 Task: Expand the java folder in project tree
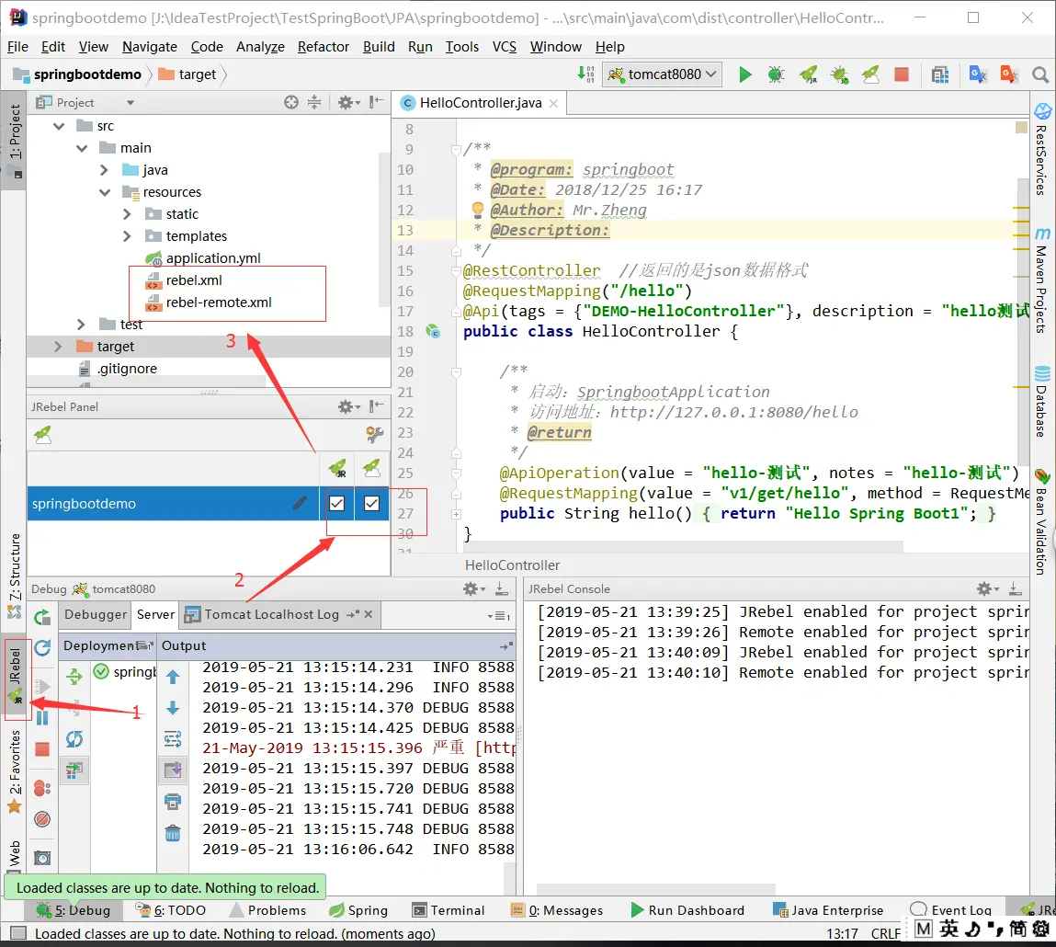point(105,170)
